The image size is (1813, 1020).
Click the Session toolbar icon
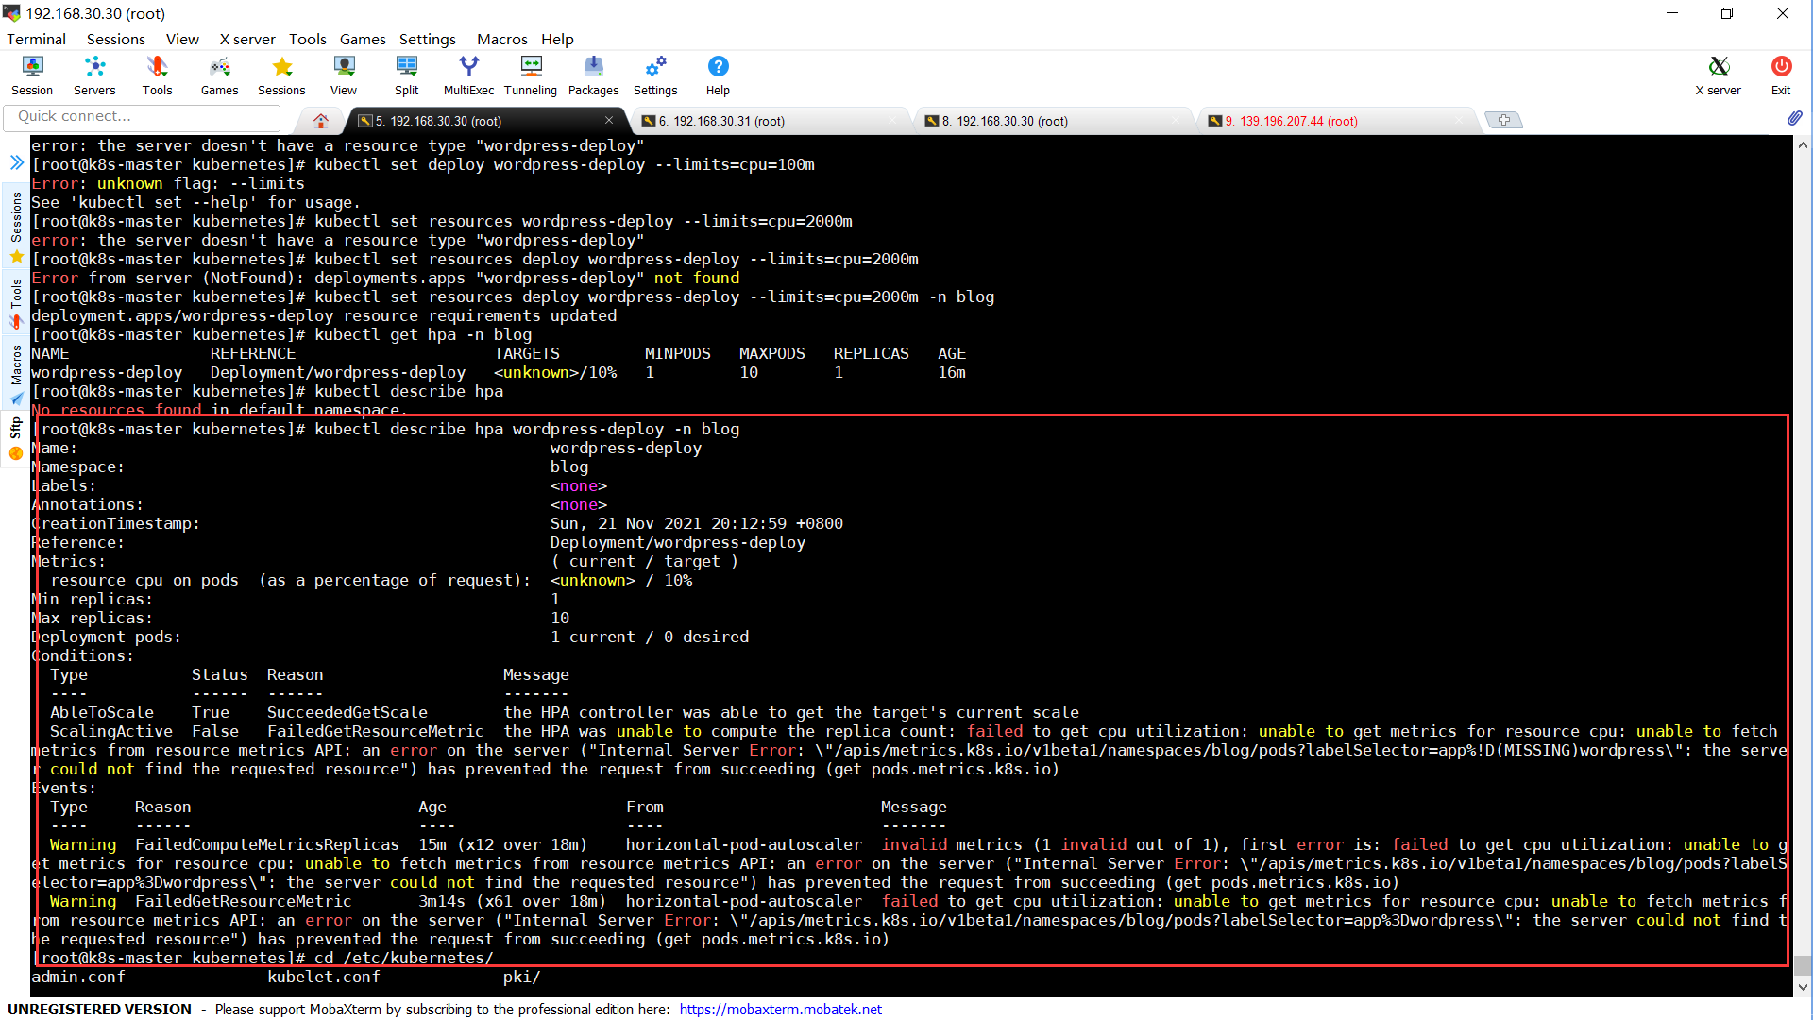point(32,75)
